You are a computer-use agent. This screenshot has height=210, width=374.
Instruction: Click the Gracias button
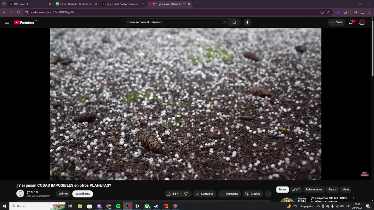(253, 194)
